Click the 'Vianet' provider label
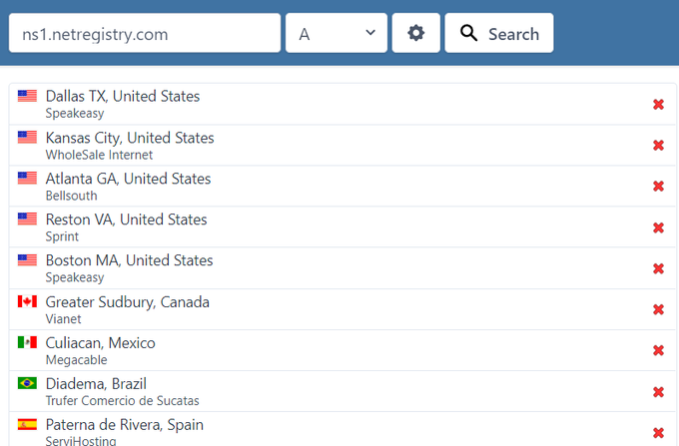 (63, 319)
